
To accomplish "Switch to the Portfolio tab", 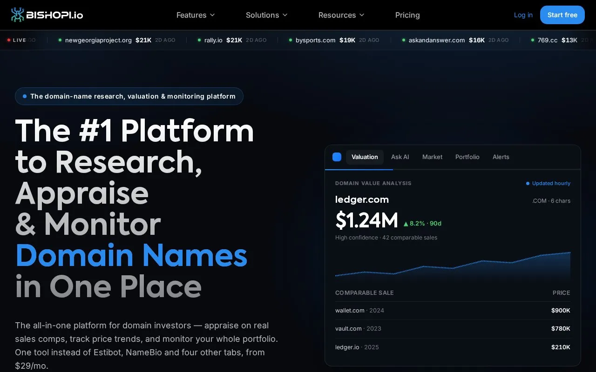I will [x=467, y=157].
